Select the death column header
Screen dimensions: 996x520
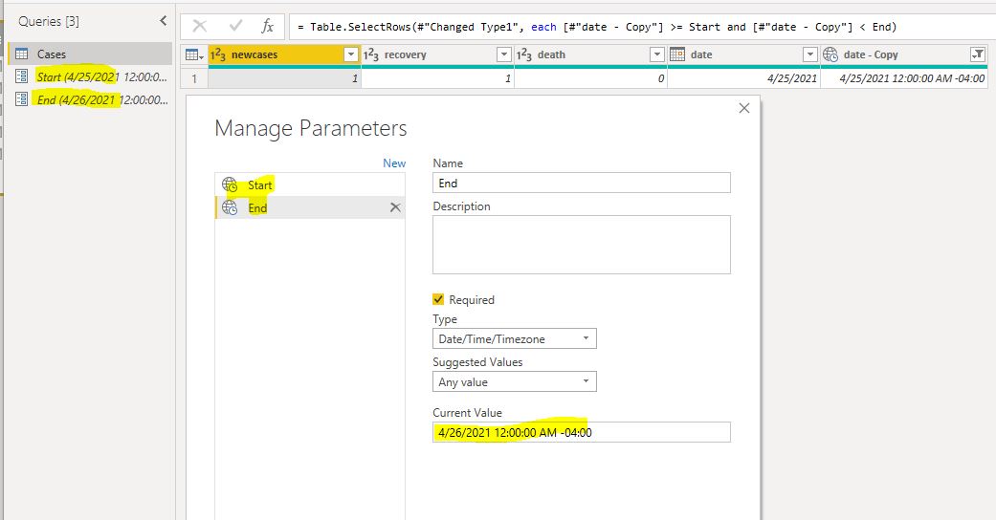[x=590, y=54]
